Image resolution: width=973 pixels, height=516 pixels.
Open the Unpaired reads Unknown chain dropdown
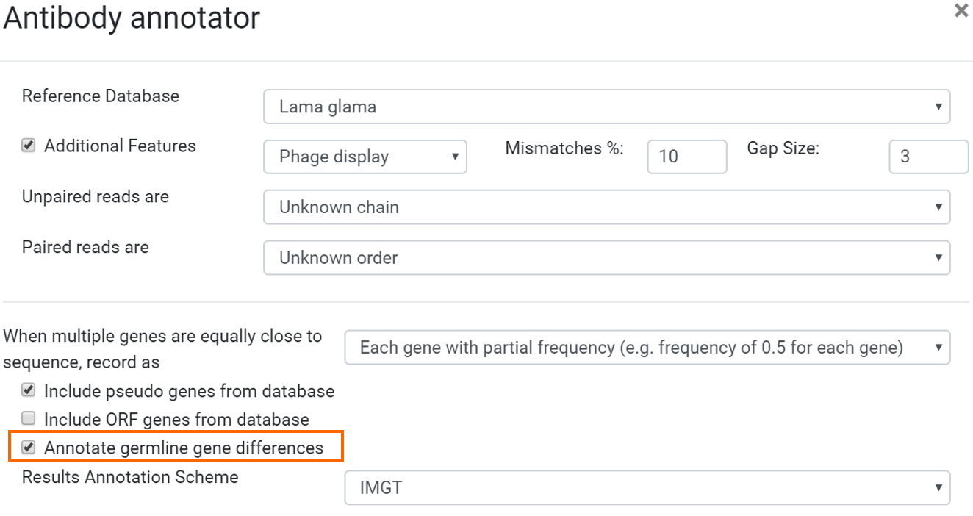[x=607, y=207]
